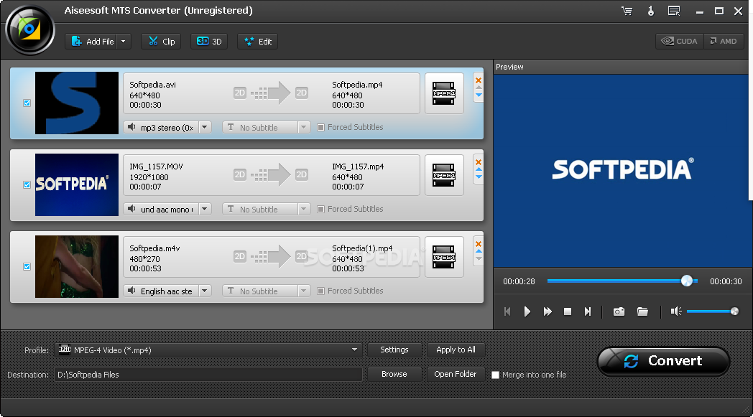Click the preview seek progress bar
The width and height of the screenshot is (753, 417).
622,281
